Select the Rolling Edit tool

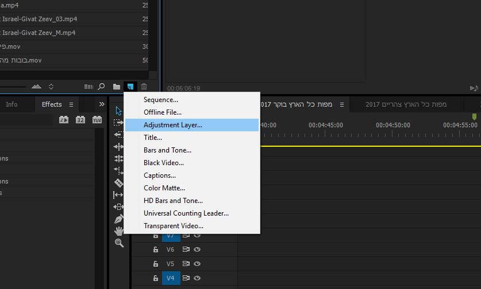(x=118, y=159)
